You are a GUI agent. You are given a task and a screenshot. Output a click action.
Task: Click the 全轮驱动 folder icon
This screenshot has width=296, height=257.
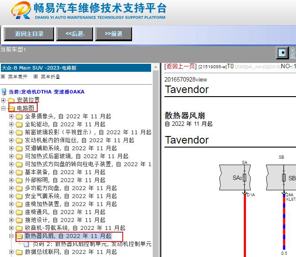pos(19,125)
